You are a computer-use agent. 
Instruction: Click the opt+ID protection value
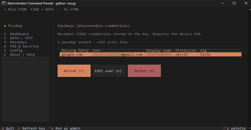pos(182,55)
